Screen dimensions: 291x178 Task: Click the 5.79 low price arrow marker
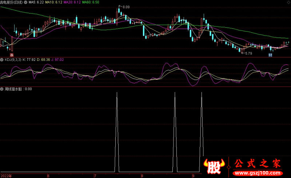(247, 53)
